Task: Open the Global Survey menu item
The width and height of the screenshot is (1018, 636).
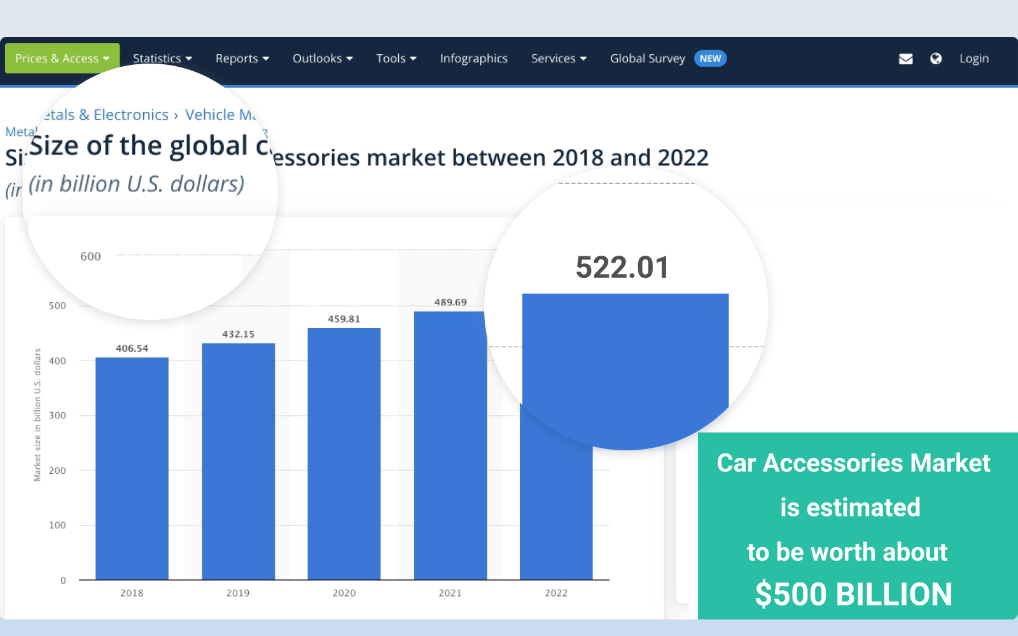Action: 647,59
